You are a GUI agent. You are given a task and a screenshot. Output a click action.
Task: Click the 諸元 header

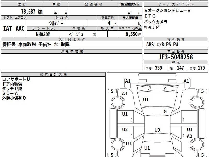click(176, 62)
